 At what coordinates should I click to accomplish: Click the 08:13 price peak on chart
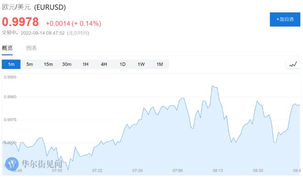pos(213,86)
